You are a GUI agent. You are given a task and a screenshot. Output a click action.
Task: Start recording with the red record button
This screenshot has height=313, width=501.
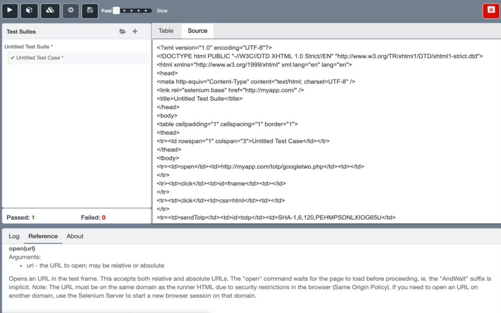coord(490,11)
